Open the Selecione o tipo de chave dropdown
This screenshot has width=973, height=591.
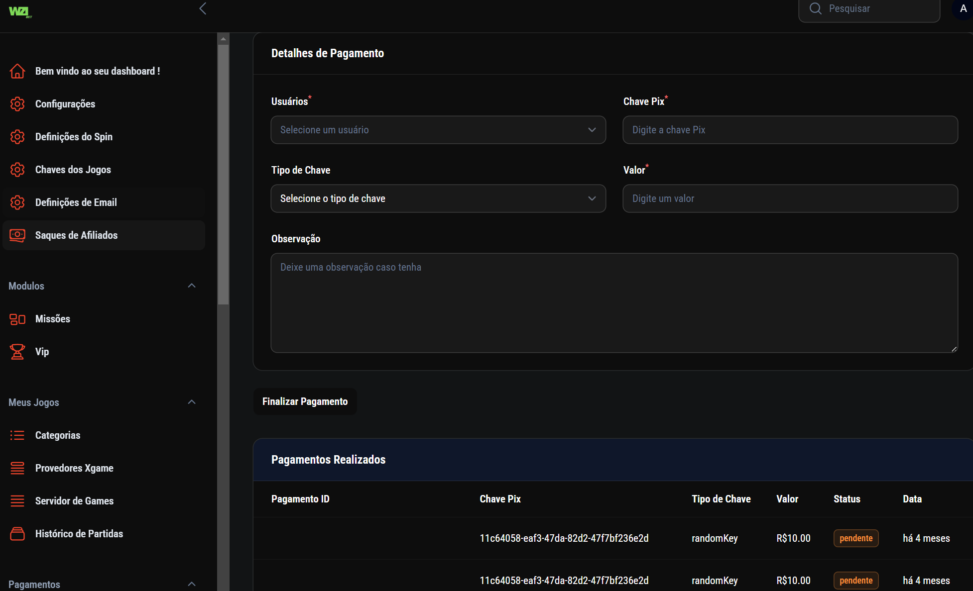click(x=438, y=198)
